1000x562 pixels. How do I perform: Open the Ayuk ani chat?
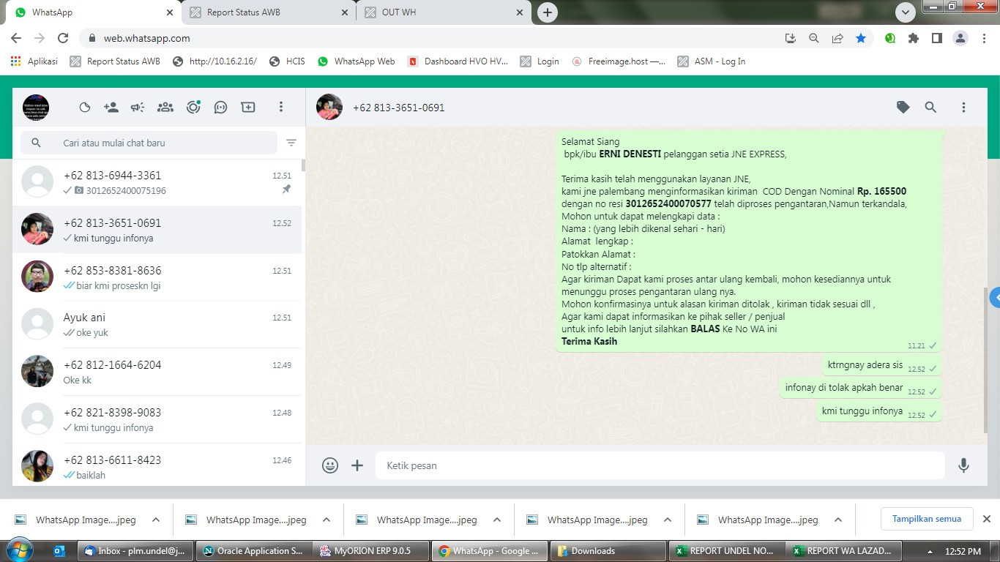(x=157, y=325)
